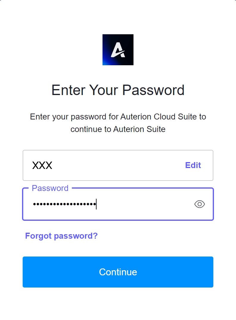236x320 pixels.
Task: Open the Forgot password? link
Action: pos(61,236)
